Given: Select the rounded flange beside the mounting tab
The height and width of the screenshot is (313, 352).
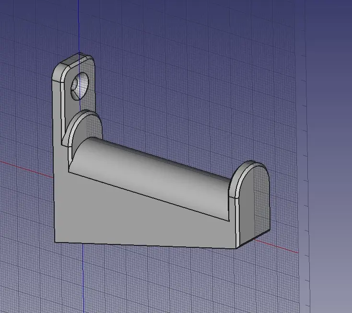Looking at the screenshot, I should [85, 128].
